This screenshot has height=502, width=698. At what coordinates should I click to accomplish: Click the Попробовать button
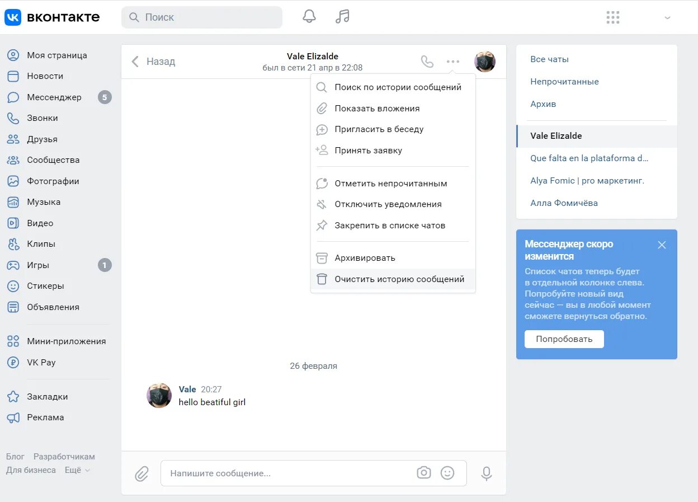click(564, 339)
